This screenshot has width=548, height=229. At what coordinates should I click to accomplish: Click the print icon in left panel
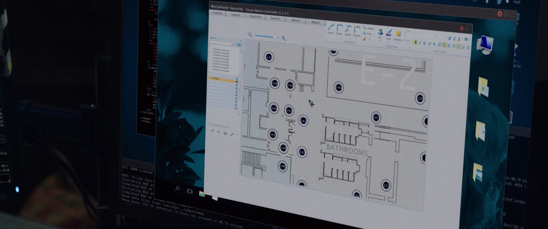tap(225, 133)
